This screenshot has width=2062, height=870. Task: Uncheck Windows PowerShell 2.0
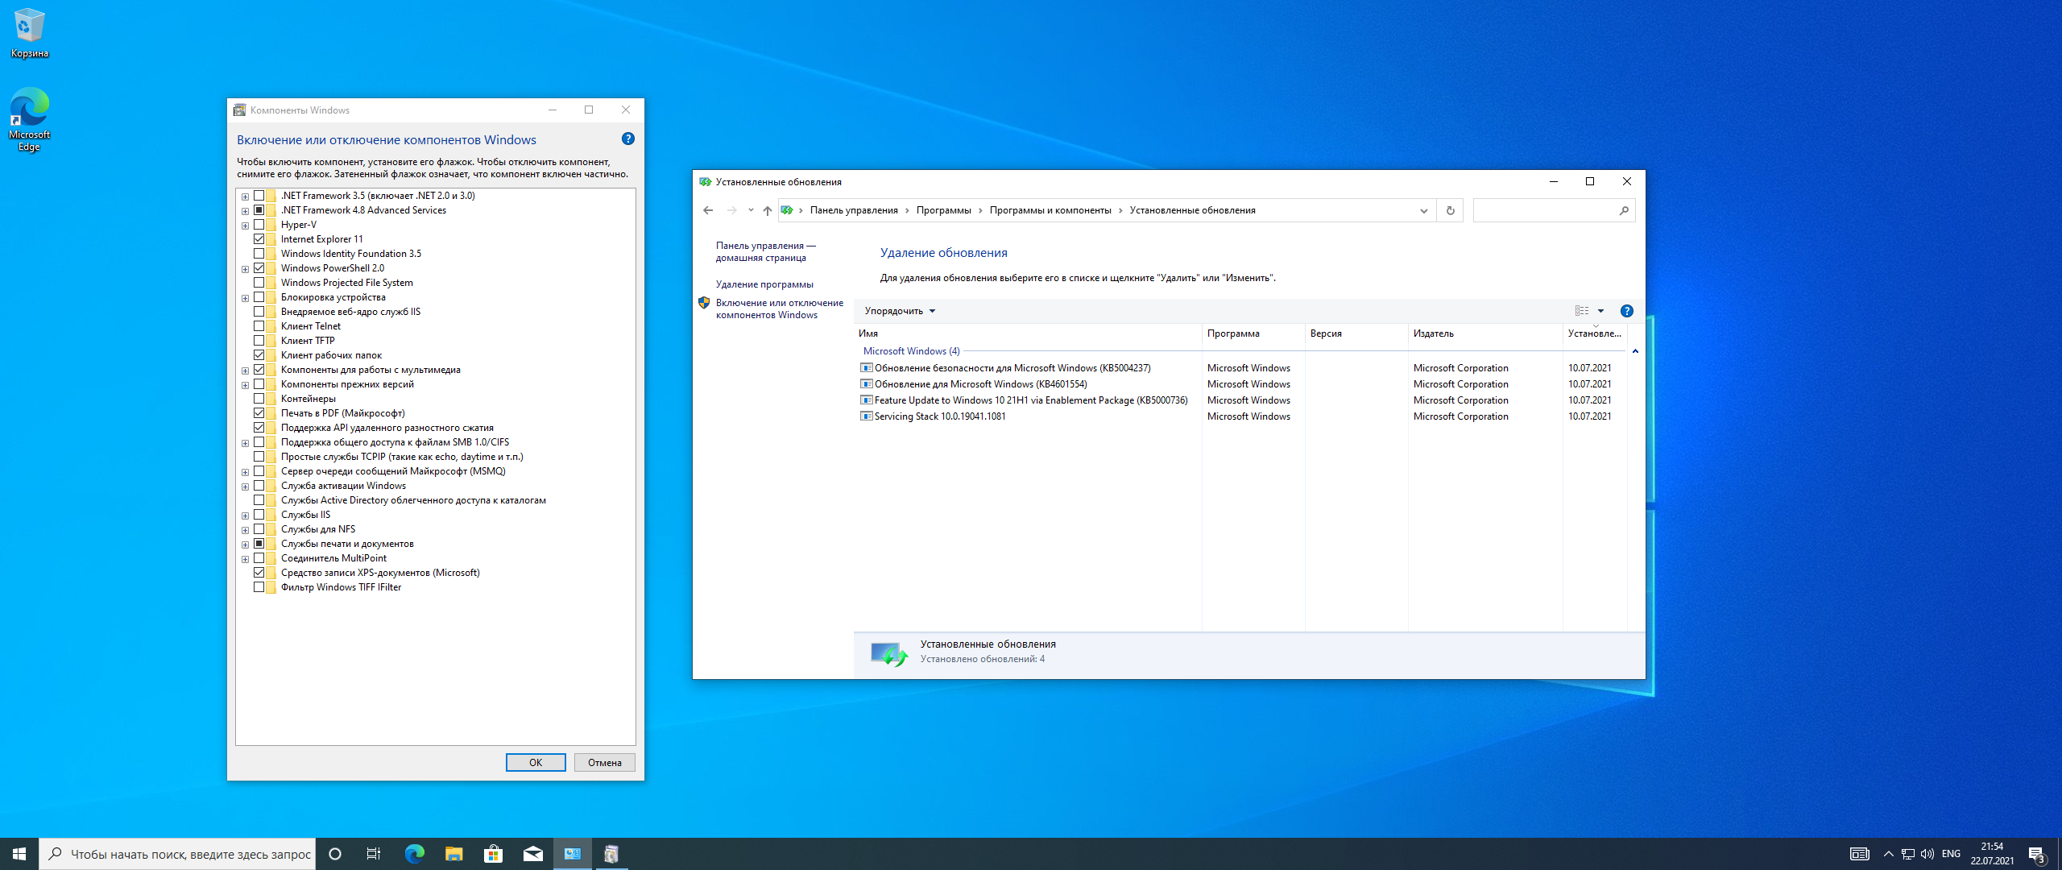(259, 268)
